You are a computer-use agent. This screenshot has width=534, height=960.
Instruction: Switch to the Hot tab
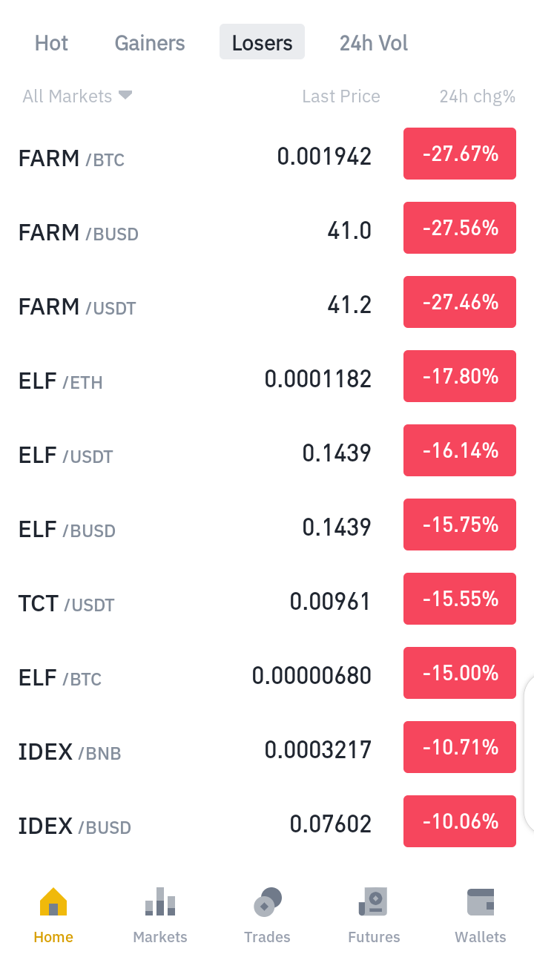[x=51, y=43]
